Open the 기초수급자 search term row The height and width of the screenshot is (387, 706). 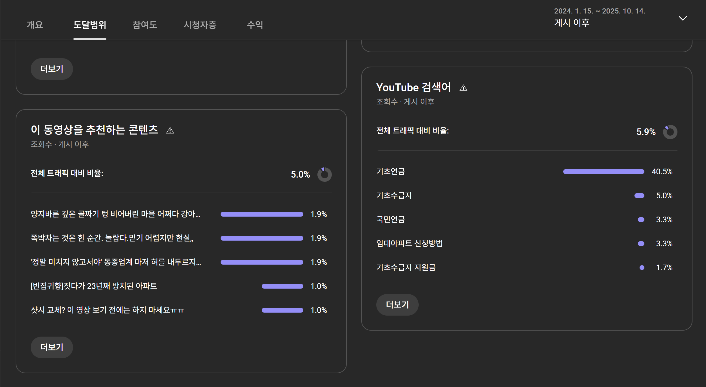click(x=394, y=196)
